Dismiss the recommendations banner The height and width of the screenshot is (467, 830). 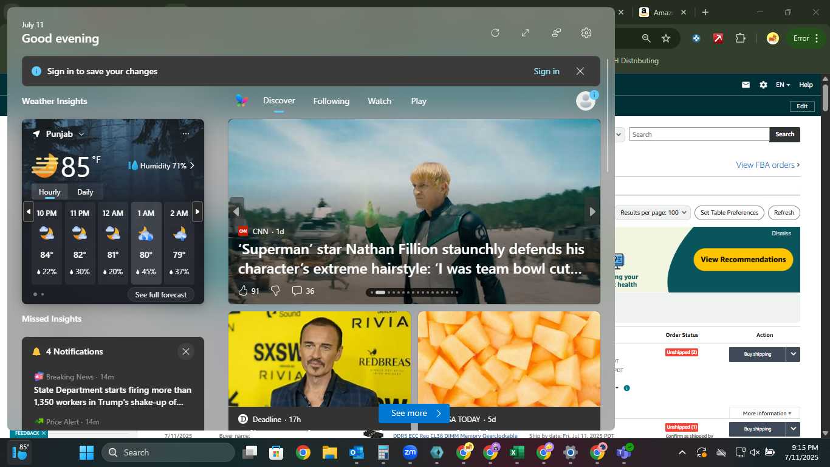coord(781,233)
